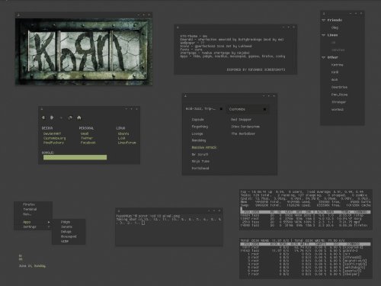The height and width of the screenshot is (286, 381).
Task: Open the LinuxForum link under Linux
Action: [126, 143]
